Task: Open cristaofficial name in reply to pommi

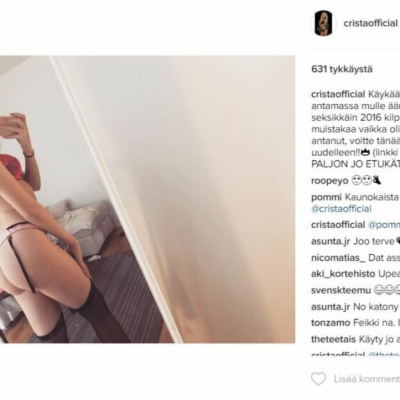Action: pos(338,225)
